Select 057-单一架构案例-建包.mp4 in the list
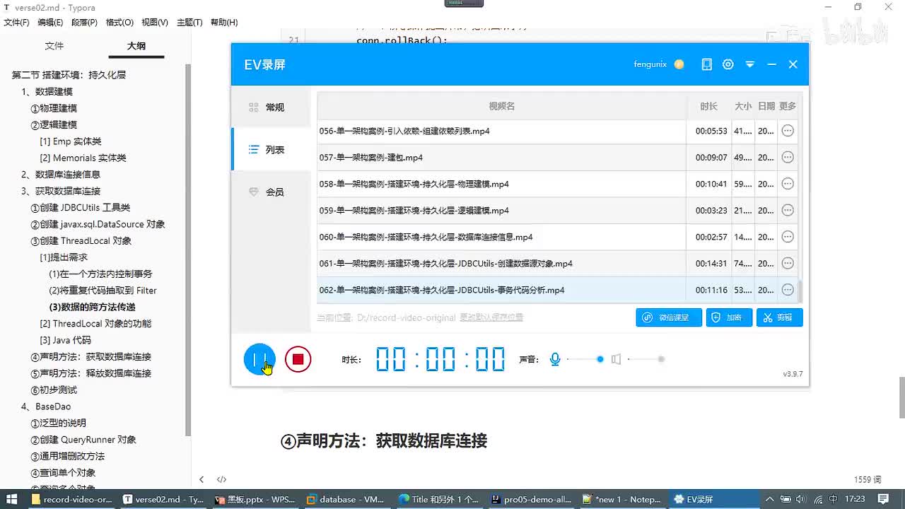905x509 pixels. click(558, 157)
